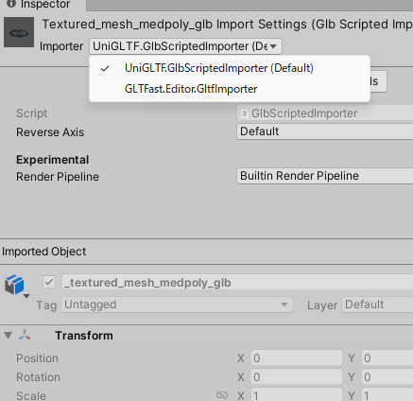Click the GLB asset preview thumbnail
The width and height of the screenshot is (413, 401).
click(19, 32)
